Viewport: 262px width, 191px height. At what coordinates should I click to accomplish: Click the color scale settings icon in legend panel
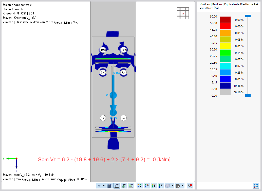pyautogui.click(x=256, y=186)
